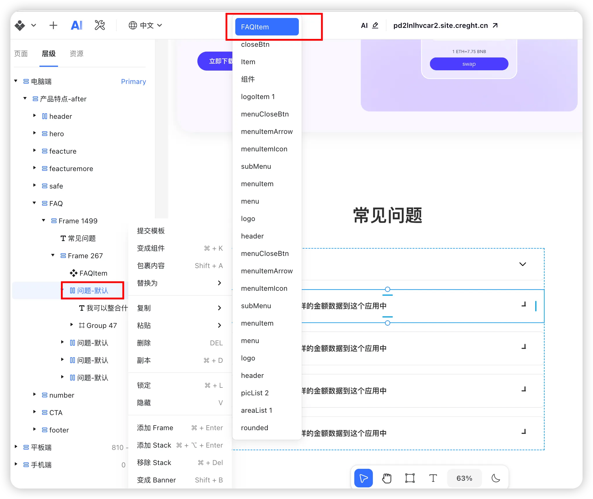Toggle dark mode with moon icon

pos(496,478)
